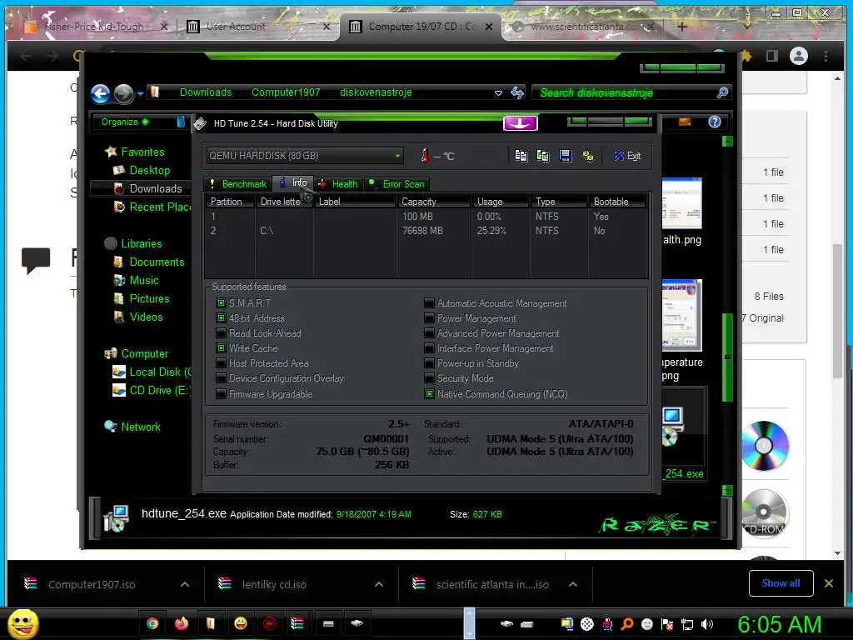Open Computer1907 in the address breadcrumb
Image resolution: width=853 pixels, height=640 pixels.
click(286, 92)
